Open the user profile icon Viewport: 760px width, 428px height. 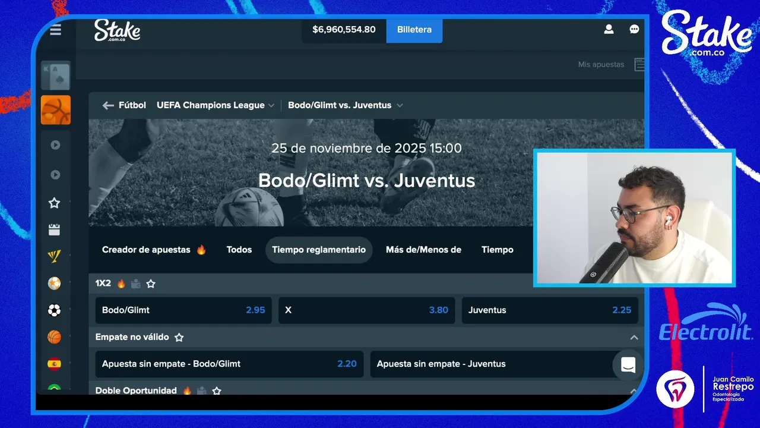coord(609,29)
